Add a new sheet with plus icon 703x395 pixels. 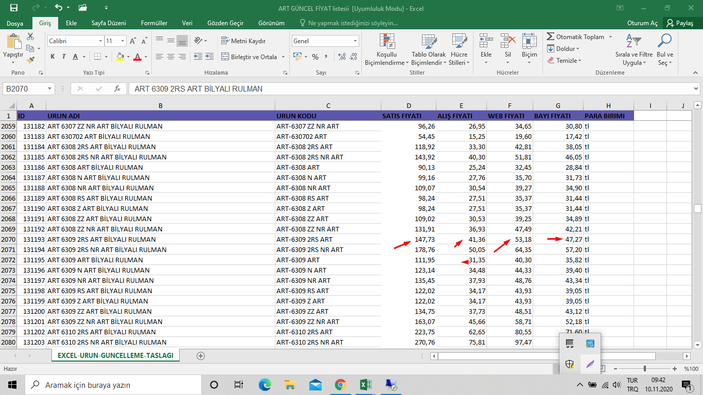tap(201, 356)
